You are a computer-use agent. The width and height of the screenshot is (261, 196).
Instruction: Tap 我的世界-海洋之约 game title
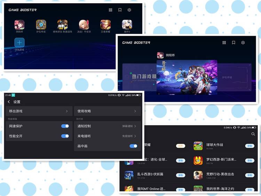(220, 189)
